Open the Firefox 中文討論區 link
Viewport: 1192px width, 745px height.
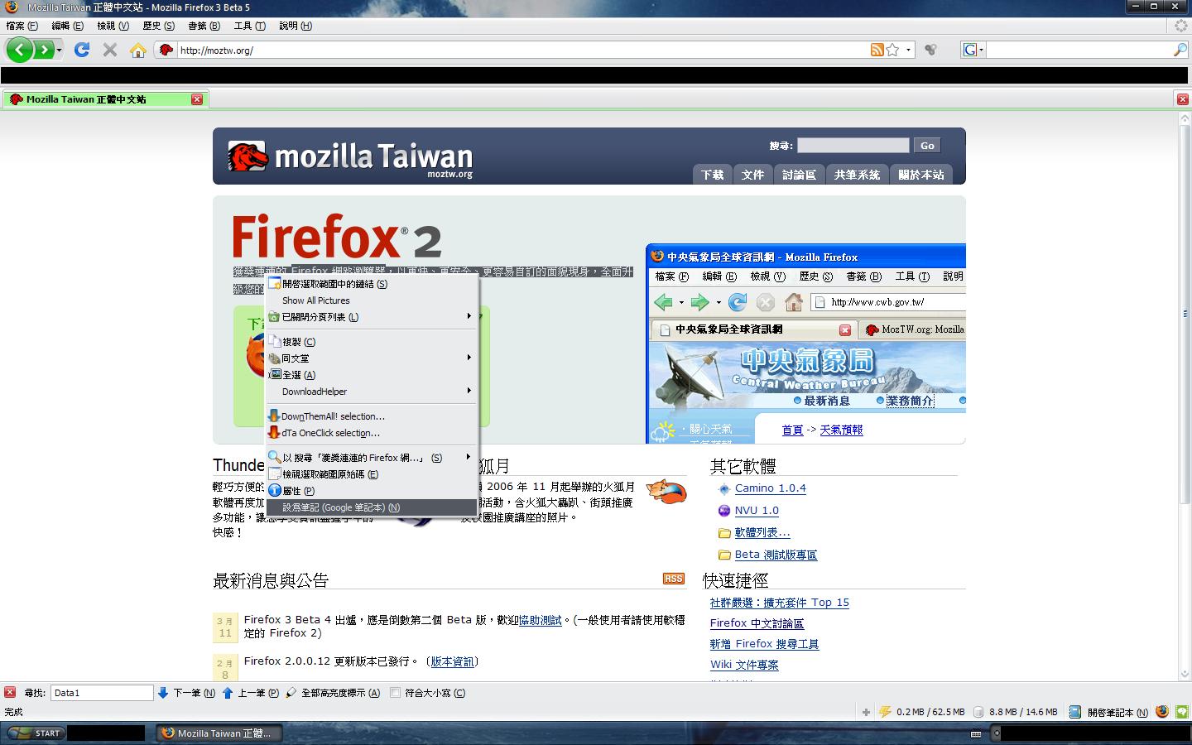[x=757, y=623]
